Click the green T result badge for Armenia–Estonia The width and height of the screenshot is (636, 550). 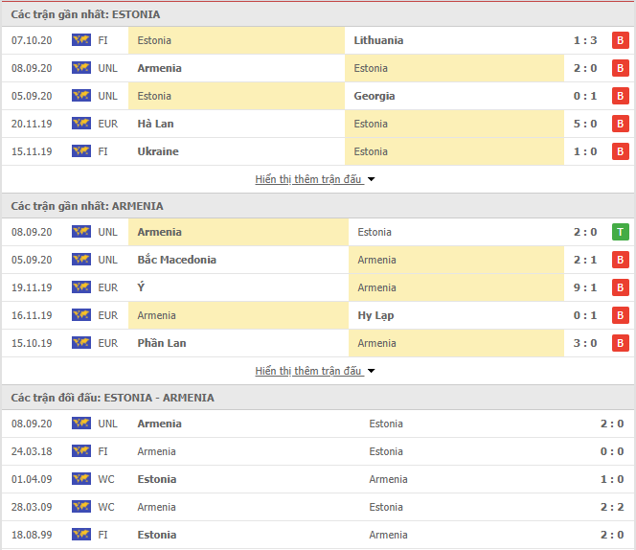pyautogui.click(x=620, y=232)
